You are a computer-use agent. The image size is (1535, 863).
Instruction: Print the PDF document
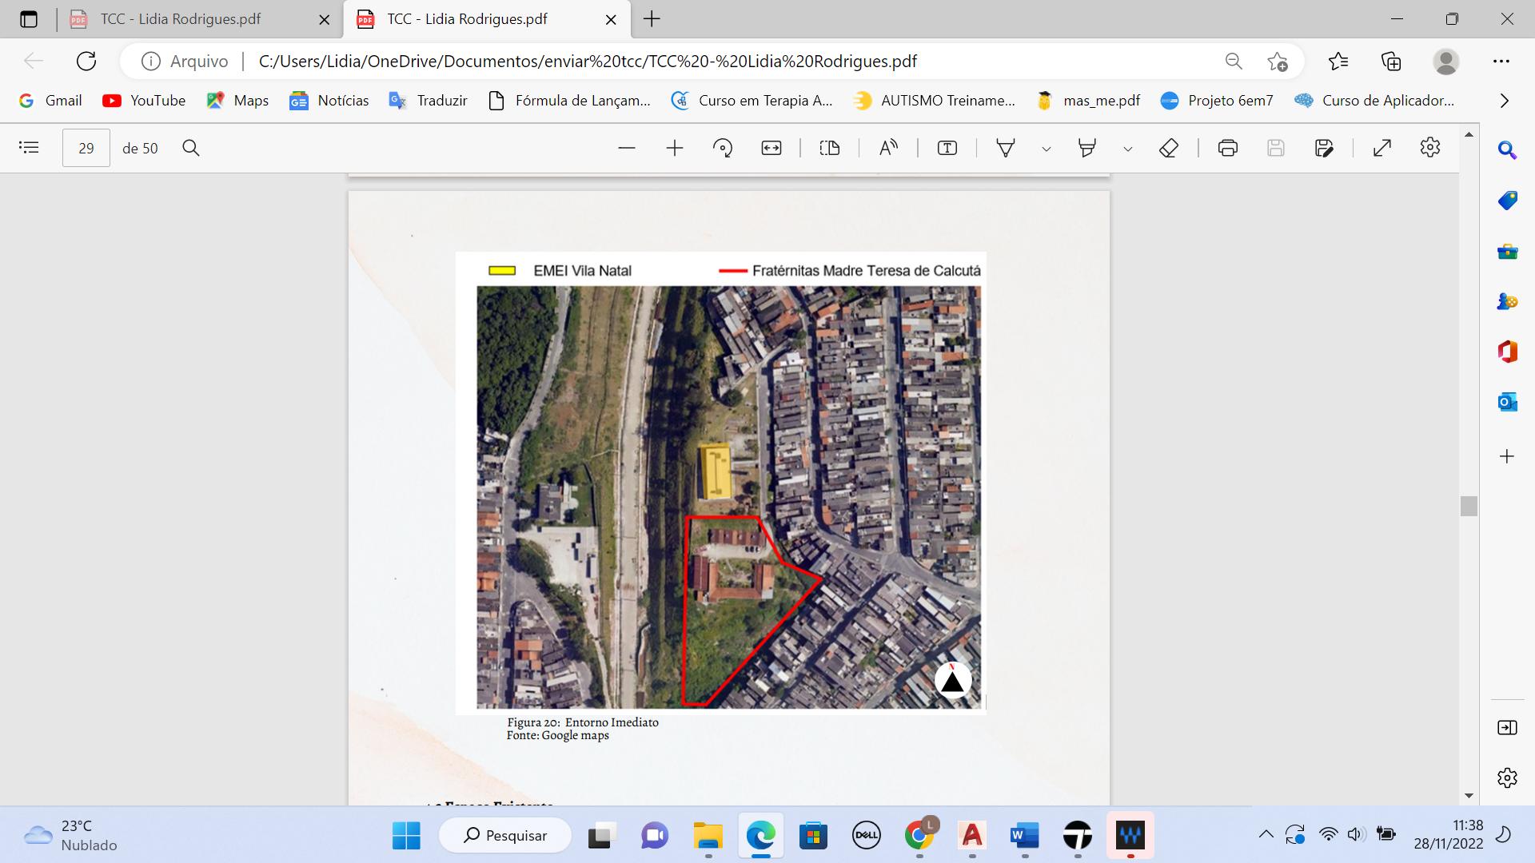click(1228, 148)
